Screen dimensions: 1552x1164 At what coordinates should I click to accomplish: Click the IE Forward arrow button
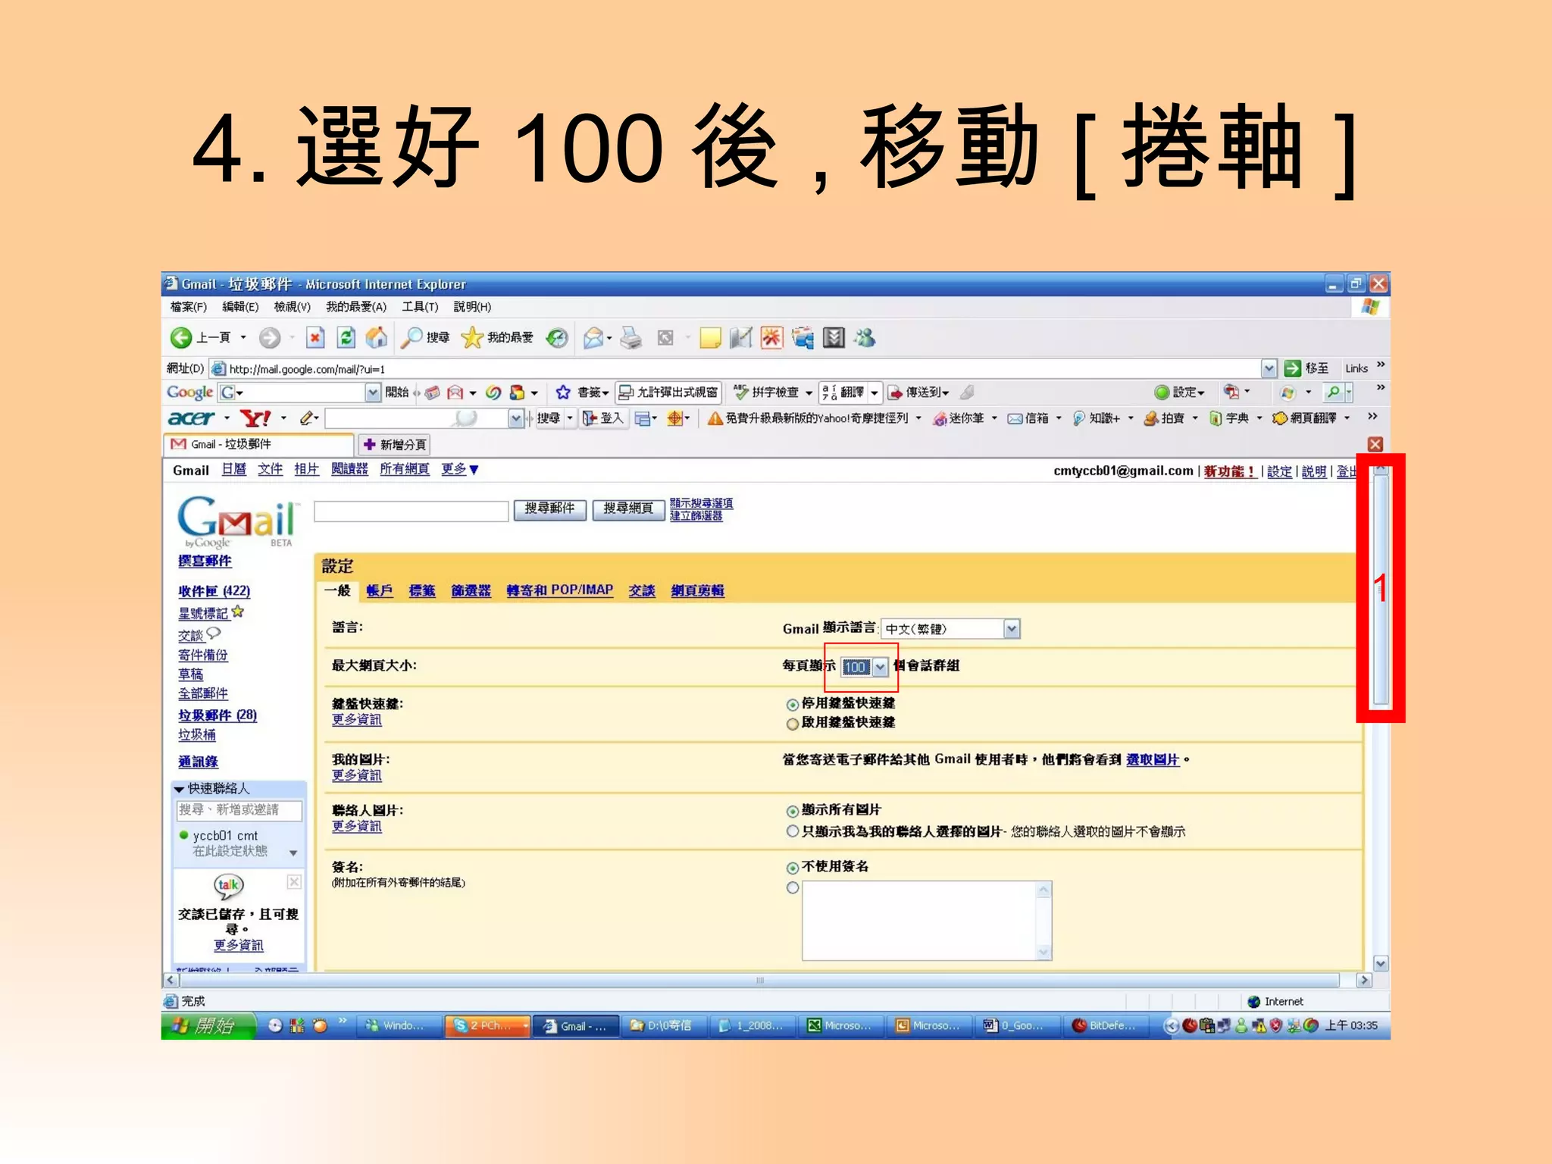tap(270, 337)
